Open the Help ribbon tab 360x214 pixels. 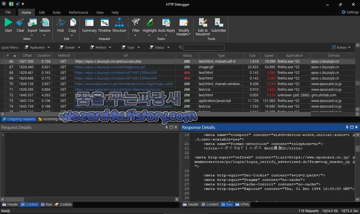click(115, 12)
